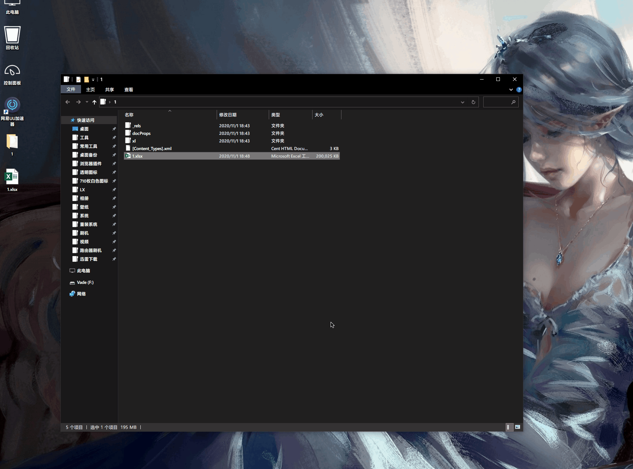
Task: Sort by the 名称 column header
Action: 170,115
